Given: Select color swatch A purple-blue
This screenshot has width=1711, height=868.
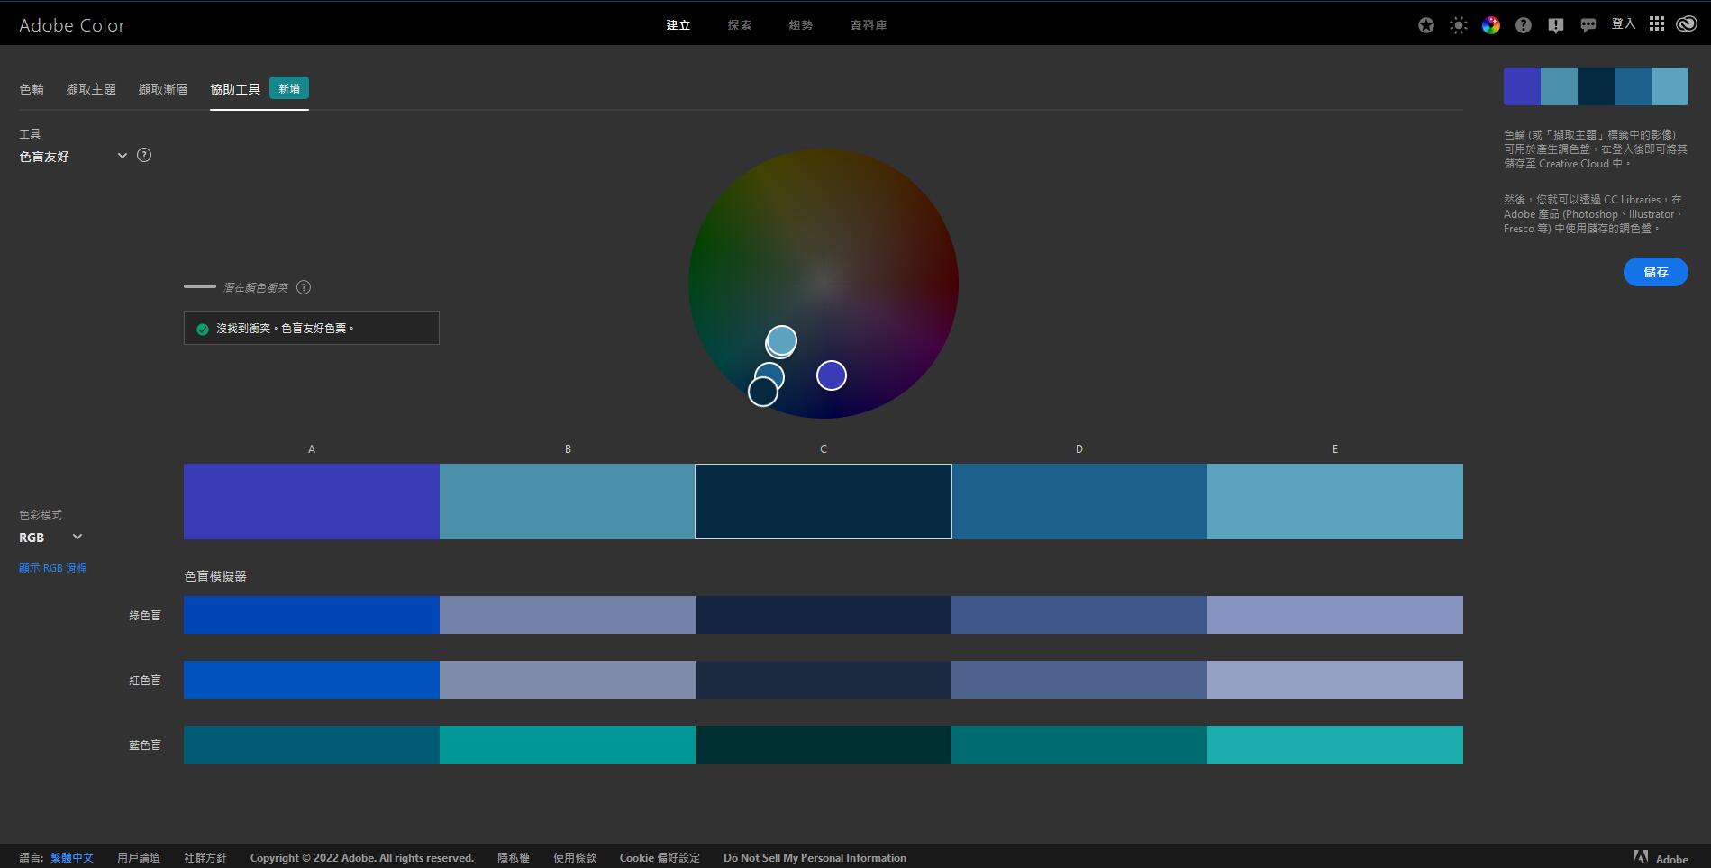Looking at the screenshot, I should click(311, 502).
